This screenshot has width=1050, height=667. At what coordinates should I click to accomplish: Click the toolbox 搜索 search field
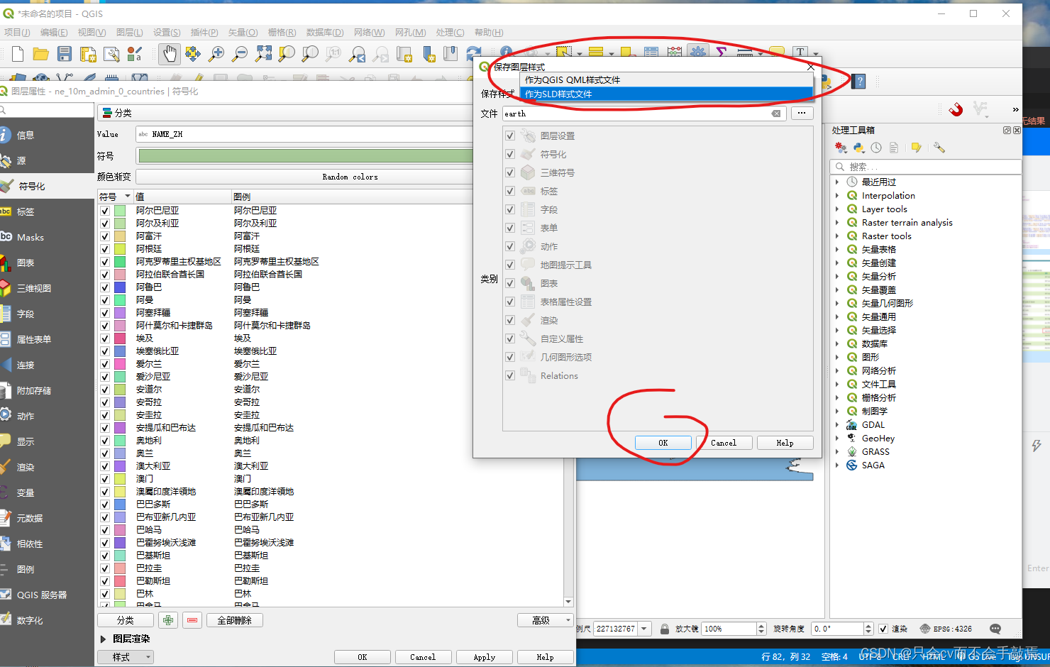point(925,167)
